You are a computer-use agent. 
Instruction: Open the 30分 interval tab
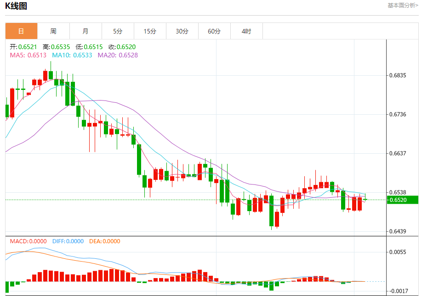tap(182, 31)
